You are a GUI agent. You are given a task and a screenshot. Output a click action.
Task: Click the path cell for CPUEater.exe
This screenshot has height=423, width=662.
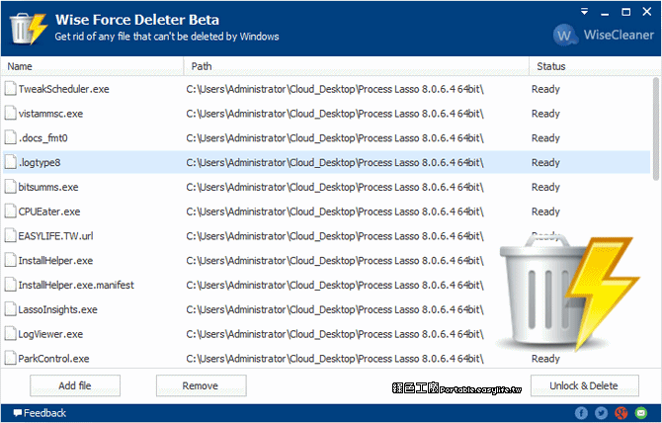pyautogui.click(x=335, y=211)
